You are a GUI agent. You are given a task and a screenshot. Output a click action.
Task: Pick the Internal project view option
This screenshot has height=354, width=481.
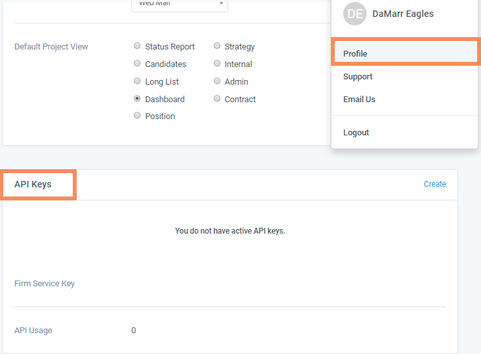(217, 64)
